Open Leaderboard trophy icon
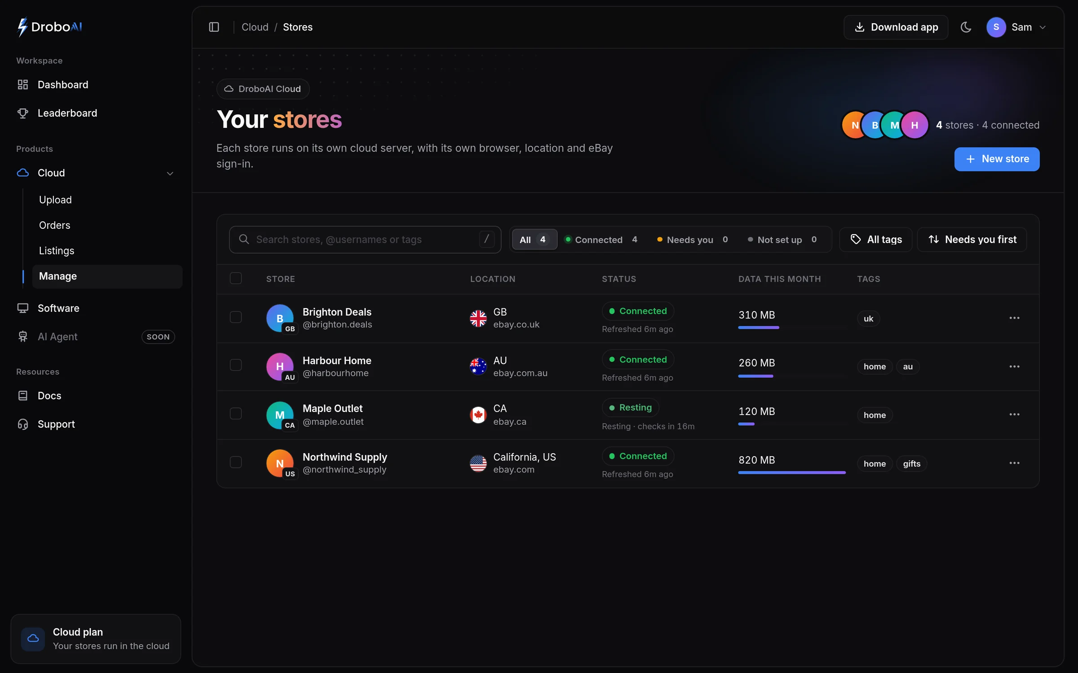 (22, 113)
